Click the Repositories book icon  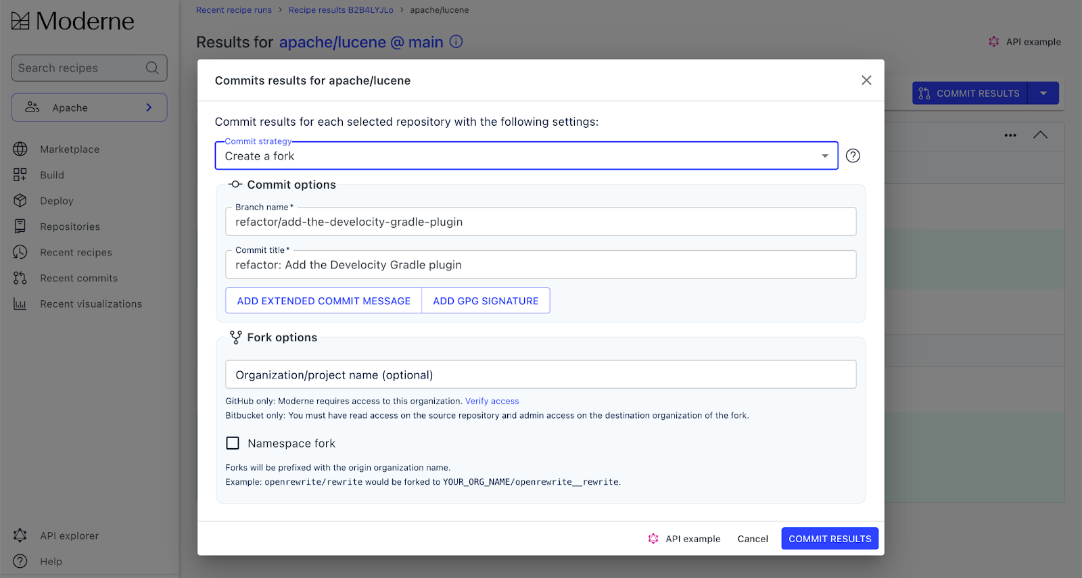point(20,226)
